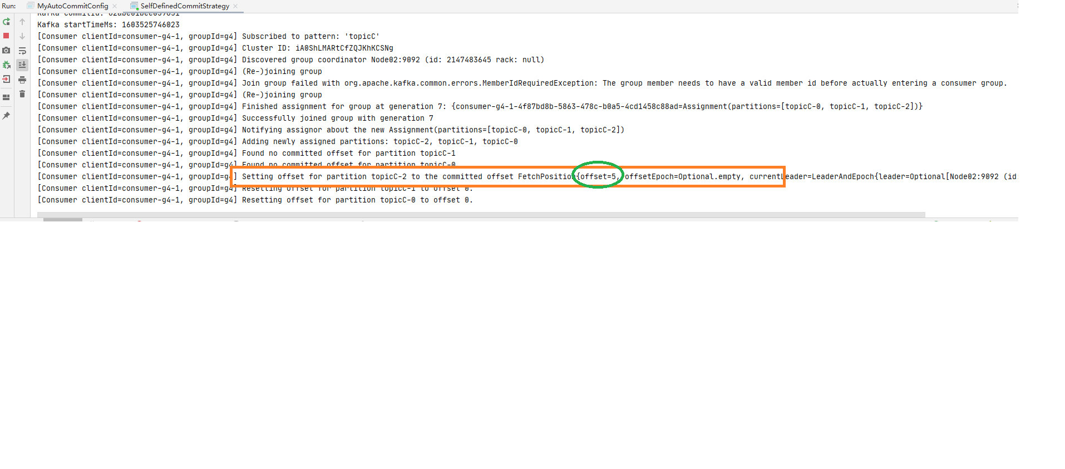Toggle soft-wrap for console text
1065x469 pixels.
(22, 51)
